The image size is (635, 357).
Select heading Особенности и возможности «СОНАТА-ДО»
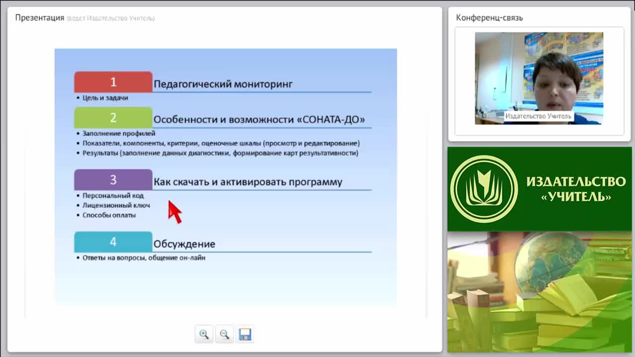pyautogui.click(x=259, y=119)
